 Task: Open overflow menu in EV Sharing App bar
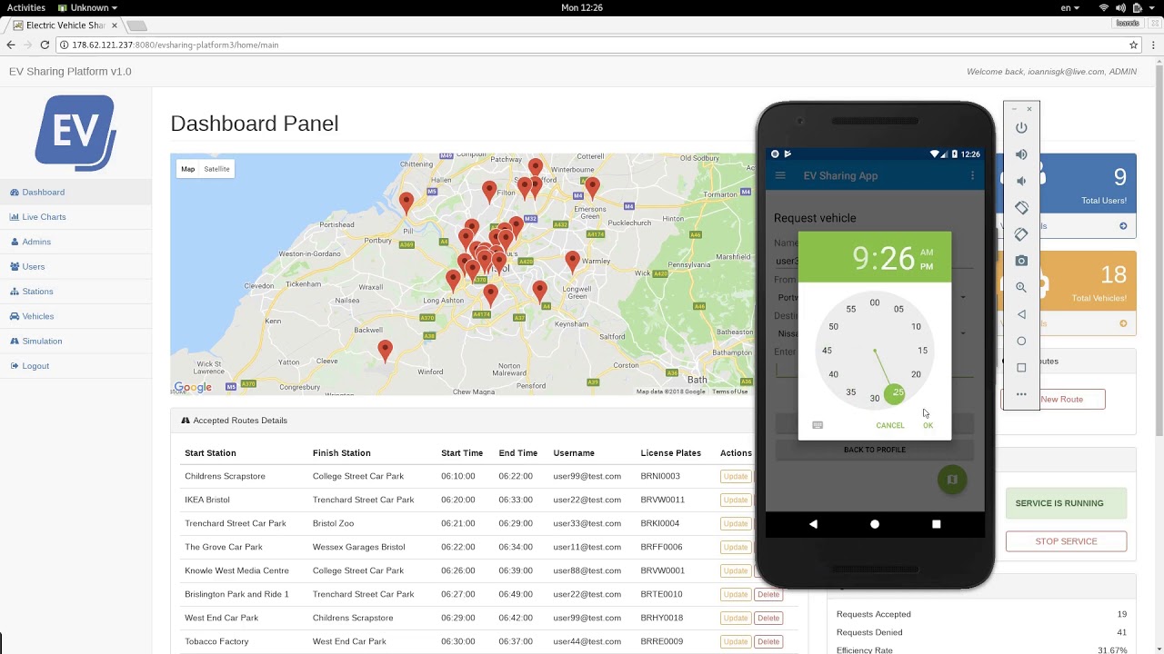(972, 175)
